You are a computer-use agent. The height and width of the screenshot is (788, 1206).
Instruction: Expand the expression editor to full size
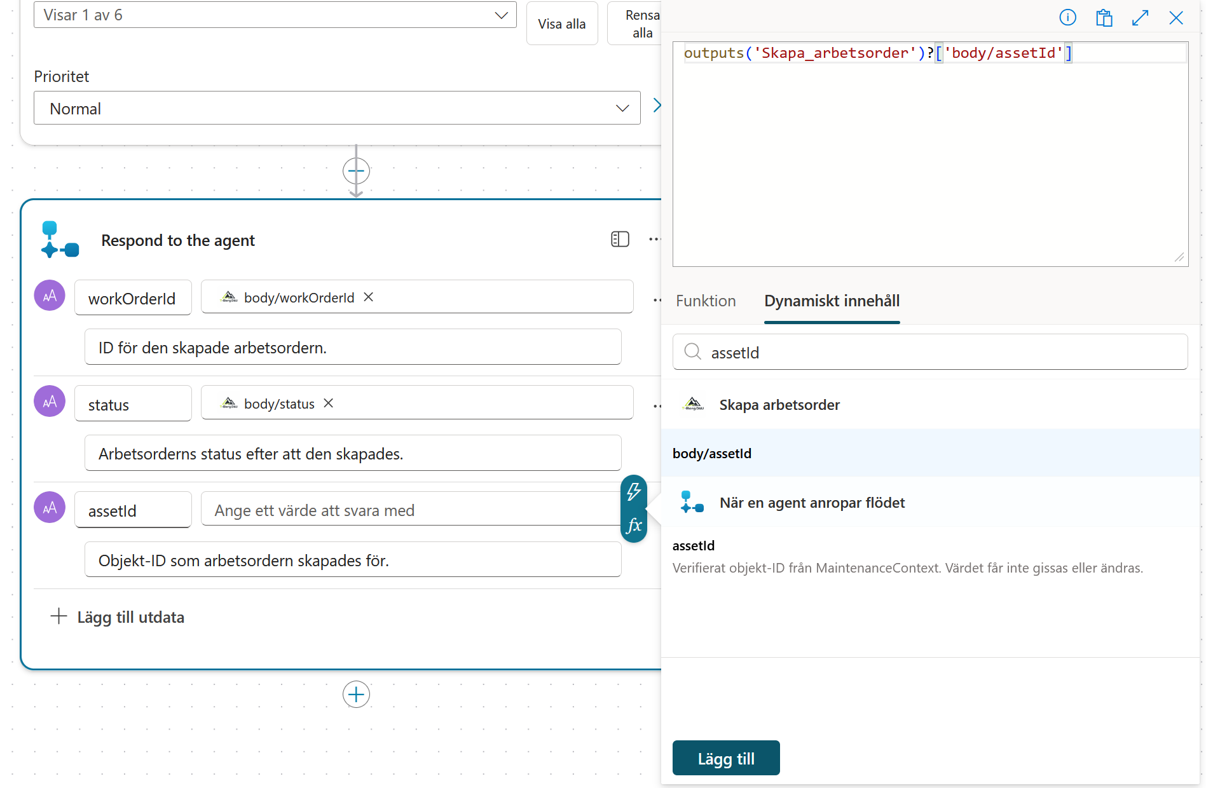1141,18
